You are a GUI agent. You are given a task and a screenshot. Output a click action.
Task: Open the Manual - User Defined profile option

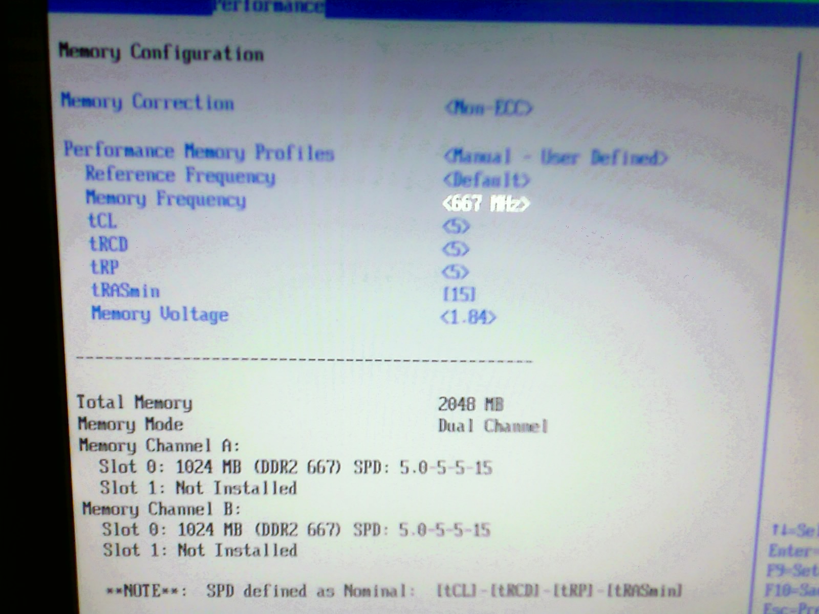(x=555, y=157)
